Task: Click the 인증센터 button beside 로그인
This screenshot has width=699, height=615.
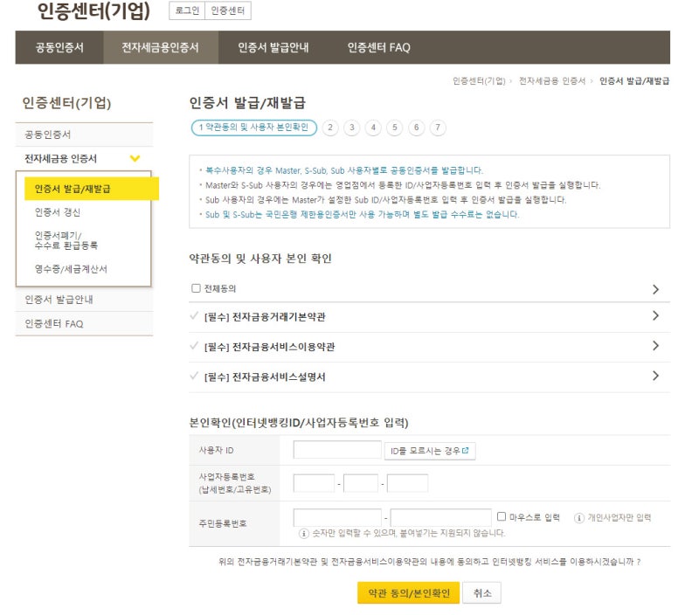Action: click(228, 10)
